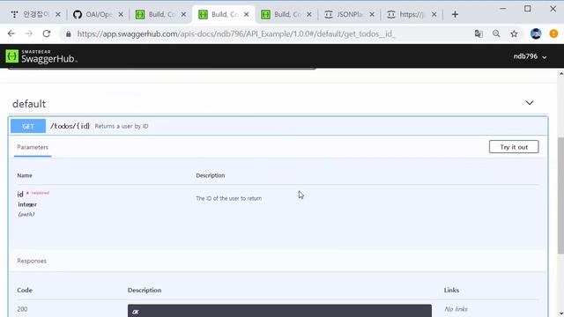The width and height of the screenshot is (564, 317).
Task: Click the scrollbar down arrow
Action: pyautogui.click(x=561, y=313)
